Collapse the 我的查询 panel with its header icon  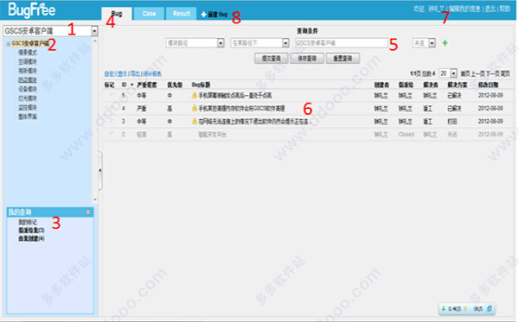(x=88, y=212)
